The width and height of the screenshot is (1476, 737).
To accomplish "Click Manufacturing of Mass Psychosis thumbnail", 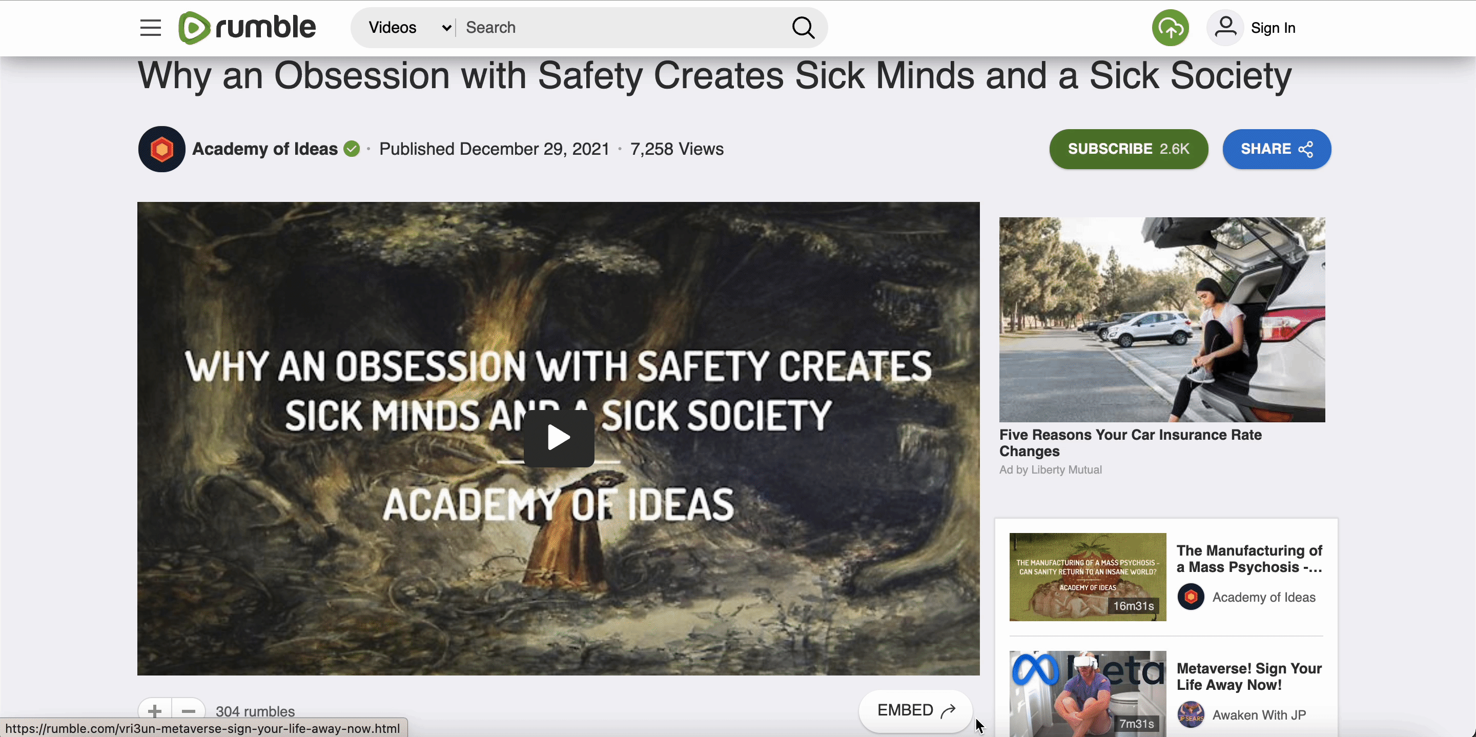I will pos(1087,577).
